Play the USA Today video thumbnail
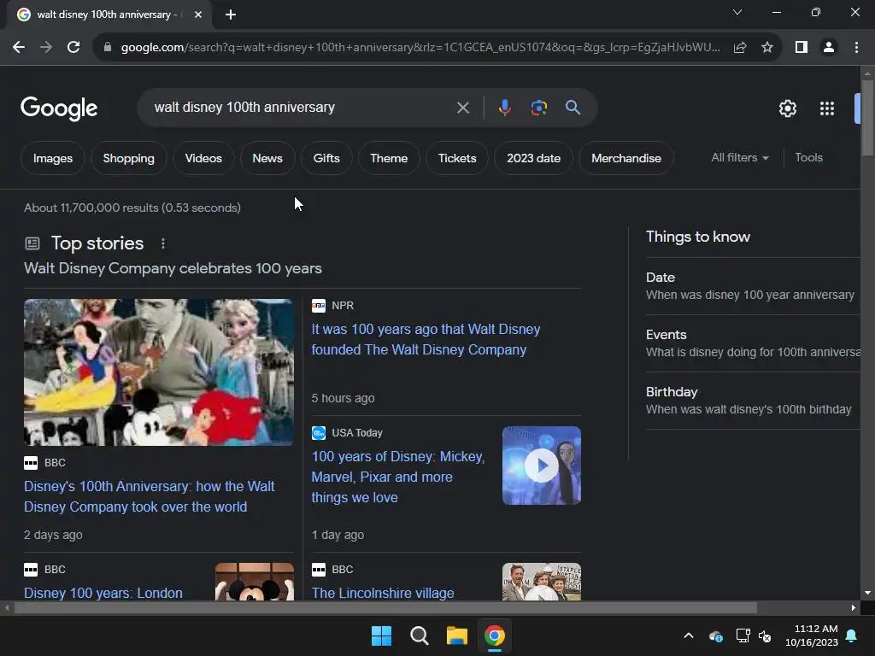Image resolution: width=875 pixels, height=656 pixels. [541, 466]
